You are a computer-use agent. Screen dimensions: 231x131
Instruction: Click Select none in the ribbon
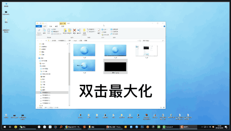114,32
